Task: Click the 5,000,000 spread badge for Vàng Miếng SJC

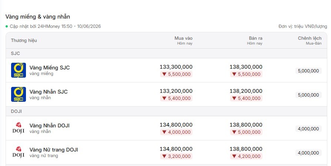Action: click(308, 71)
